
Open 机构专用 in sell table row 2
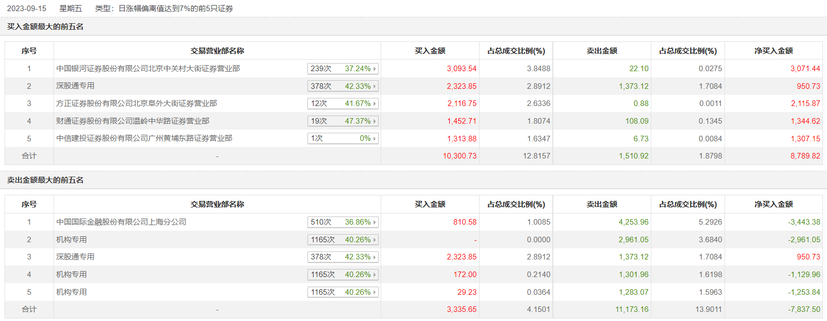[71, 240]
